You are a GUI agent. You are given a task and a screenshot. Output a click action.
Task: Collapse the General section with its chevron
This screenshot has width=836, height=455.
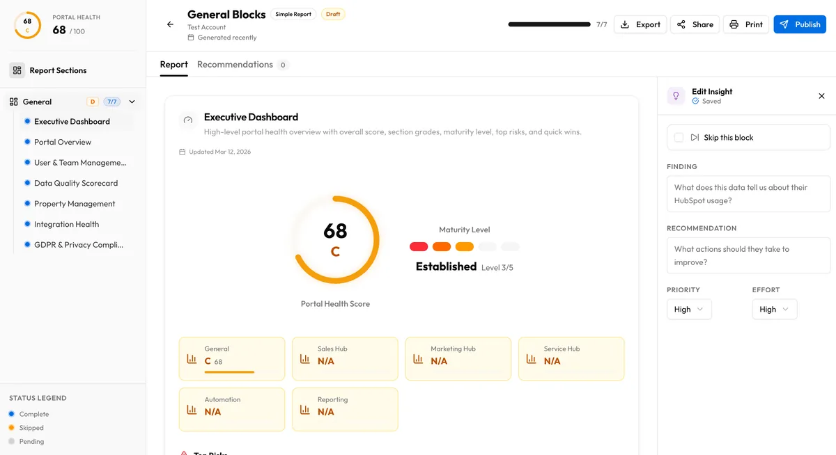pyautogui.click(x=131, y=101)
